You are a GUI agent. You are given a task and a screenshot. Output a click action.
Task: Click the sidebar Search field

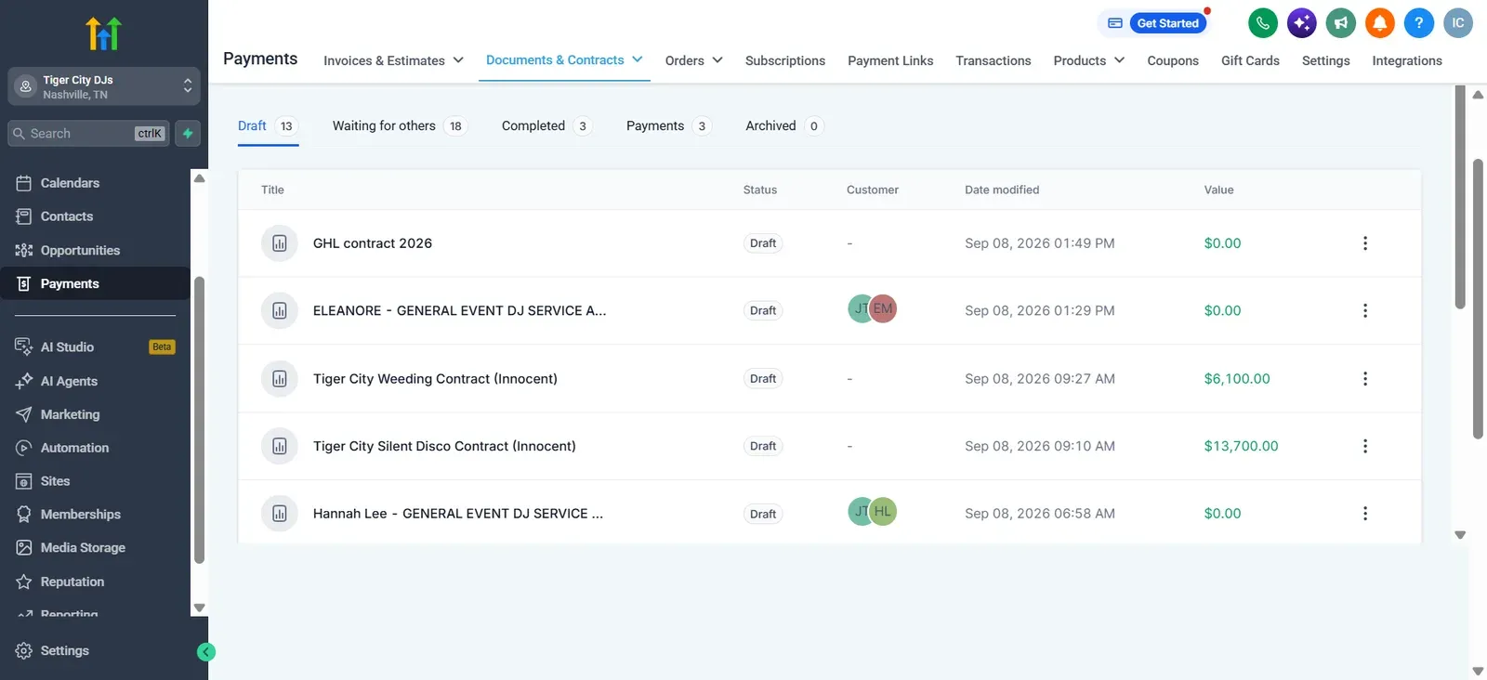click(89, 134)
